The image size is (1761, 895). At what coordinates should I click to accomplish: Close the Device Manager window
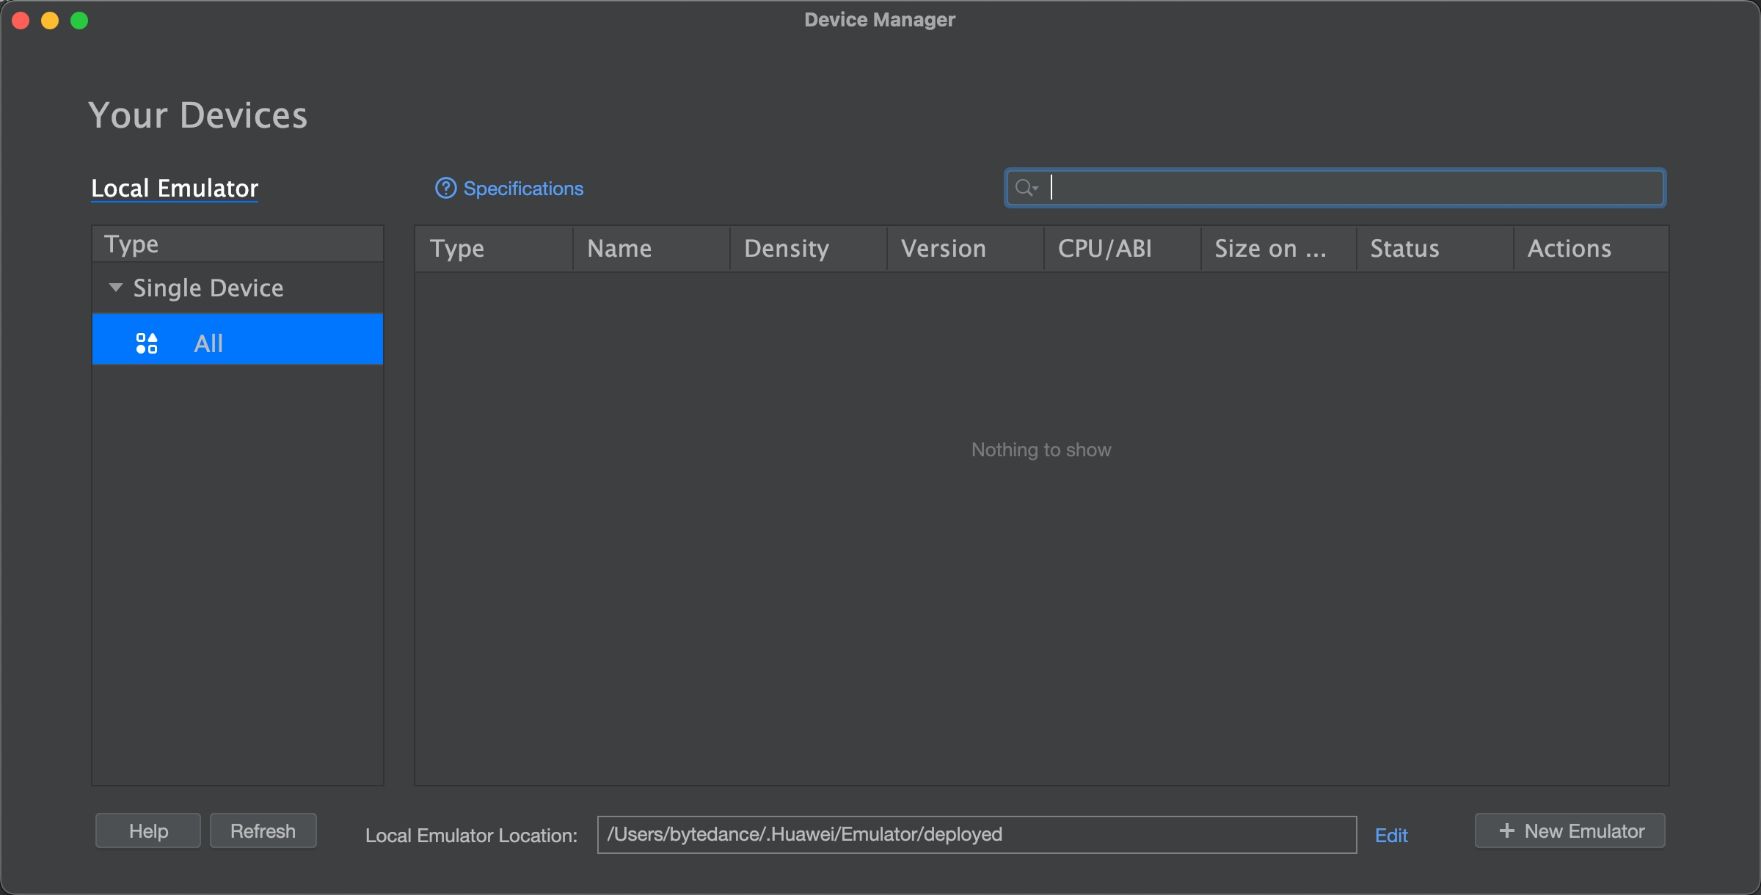pos(21,21)
